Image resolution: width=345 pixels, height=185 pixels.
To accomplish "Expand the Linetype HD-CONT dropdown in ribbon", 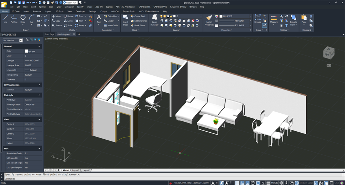I will point(250,21).
